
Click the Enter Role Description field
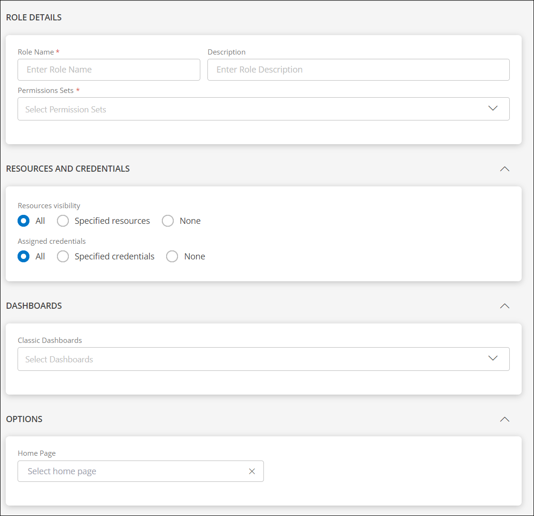[358, 69]
